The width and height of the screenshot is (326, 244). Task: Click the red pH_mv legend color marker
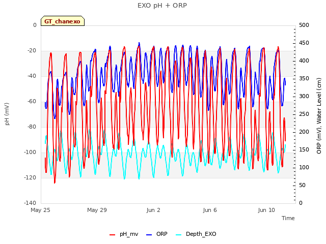coord(112,235)
